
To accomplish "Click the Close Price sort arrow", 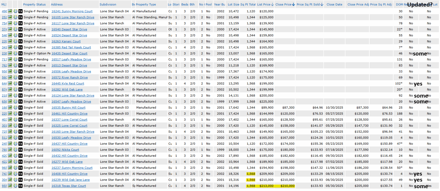I will pos(293,4).
